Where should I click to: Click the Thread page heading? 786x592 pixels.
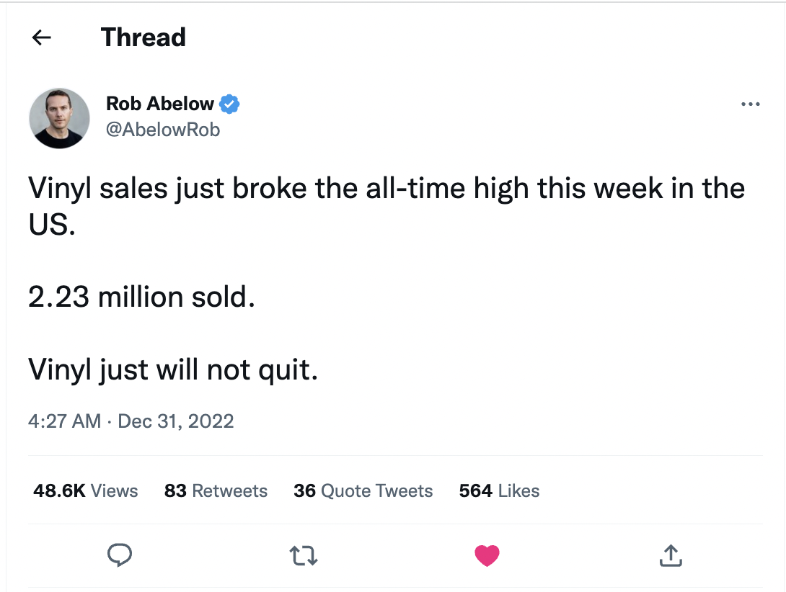tap(143, 37)
